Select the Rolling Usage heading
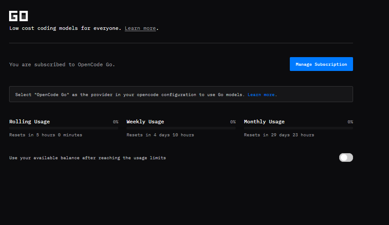The image size is (389, 225). [x=29, y=122]
